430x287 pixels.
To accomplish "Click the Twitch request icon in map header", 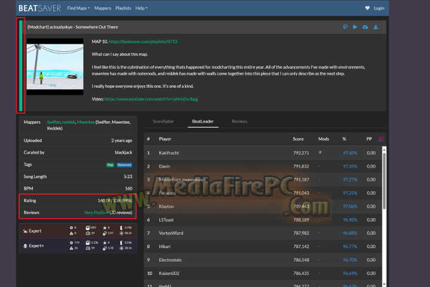I will click(x=345, y=27).
